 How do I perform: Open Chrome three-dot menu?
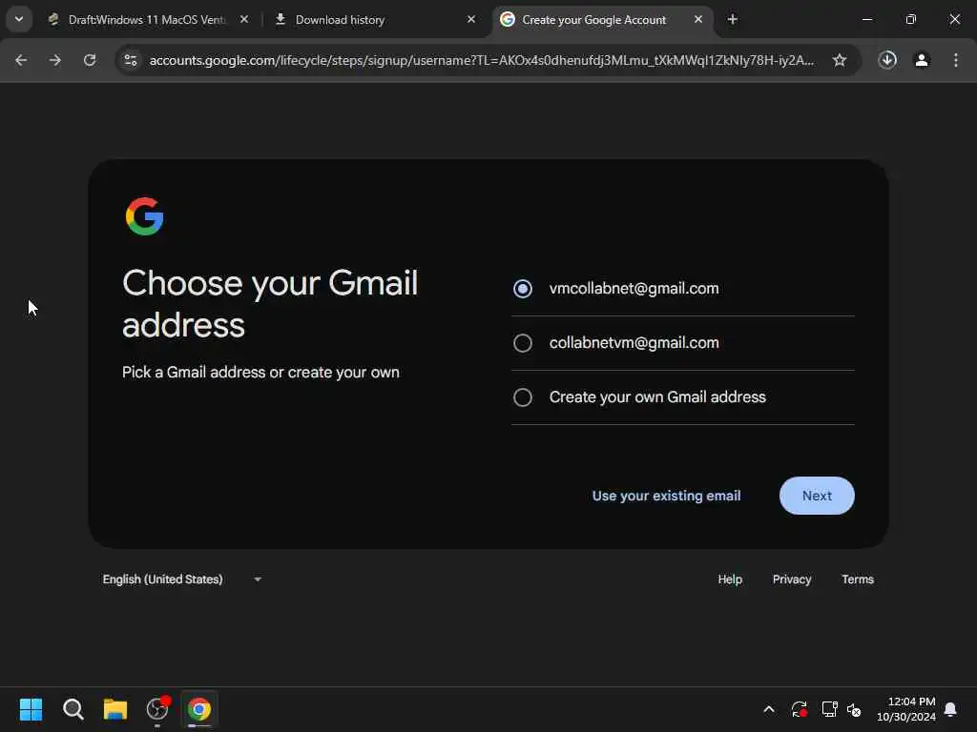[x=956, y=60]
